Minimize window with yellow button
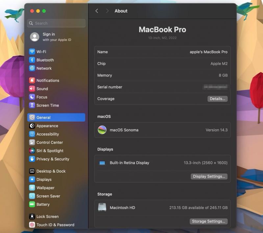Screen dimensions: 263x233 click(38, 11)
